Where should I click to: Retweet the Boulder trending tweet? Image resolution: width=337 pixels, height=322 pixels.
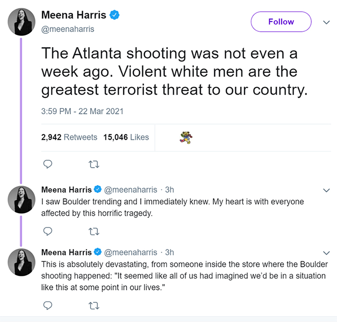click(x=93, y=231)
